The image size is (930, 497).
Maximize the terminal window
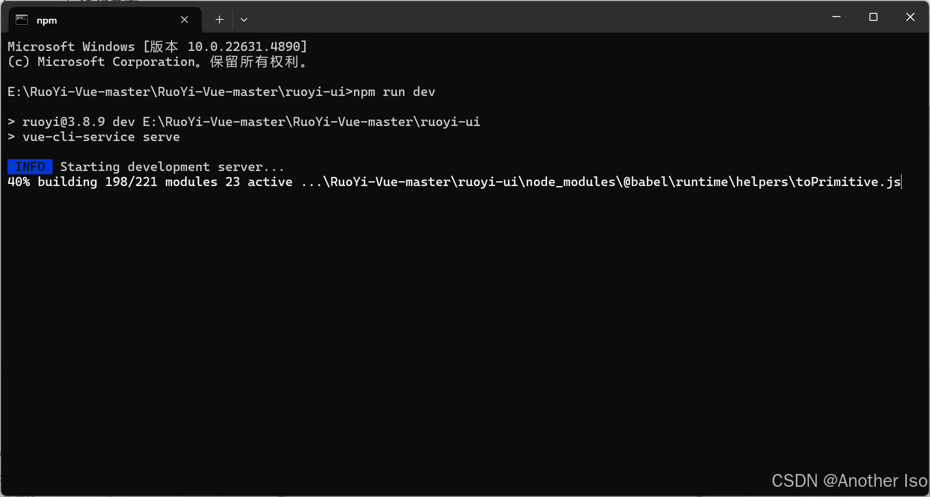[873, 17]
